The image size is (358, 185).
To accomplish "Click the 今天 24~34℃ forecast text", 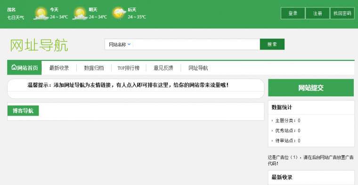I will (x=59, y=13).
